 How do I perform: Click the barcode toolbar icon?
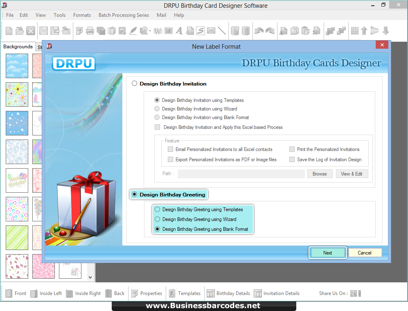click(169, 31)
